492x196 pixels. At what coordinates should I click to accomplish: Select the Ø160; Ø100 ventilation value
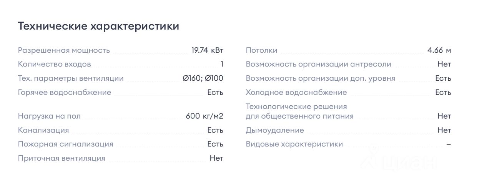(203, 78)
